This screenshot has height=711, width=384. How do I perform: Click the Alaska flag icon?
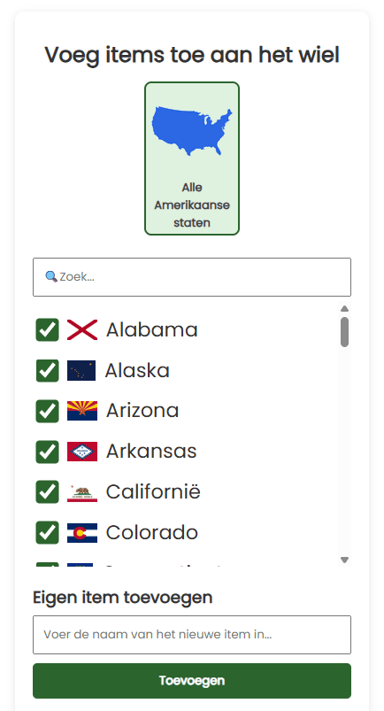81,370
